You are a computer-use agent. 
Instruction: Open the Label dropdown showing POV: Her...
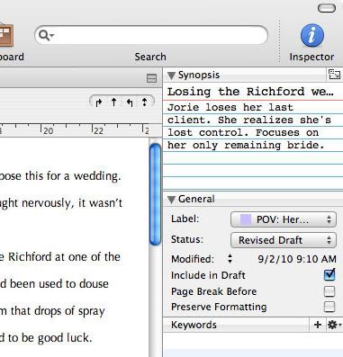tap(284, 219)
